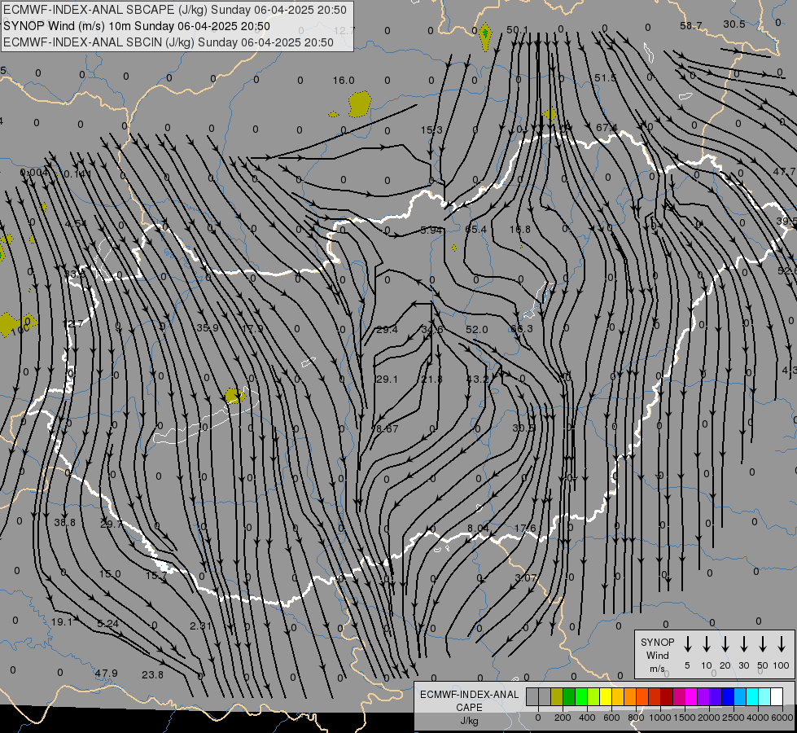
Task: Click the 30 m/s wind arrow in legend
Action: click(743, 644)
